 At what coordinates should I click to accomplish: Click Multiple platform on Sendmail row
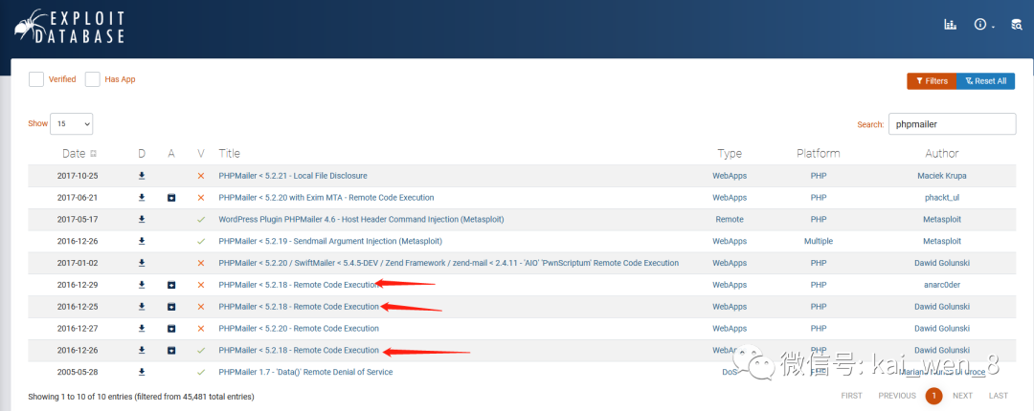click(819, 241)
